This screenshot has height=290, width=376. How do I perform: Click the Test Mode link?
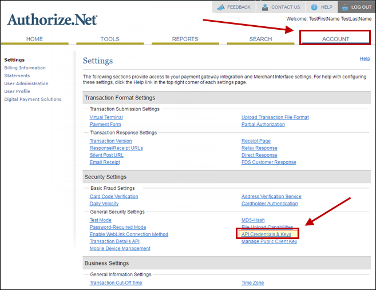tap(101, 220)
